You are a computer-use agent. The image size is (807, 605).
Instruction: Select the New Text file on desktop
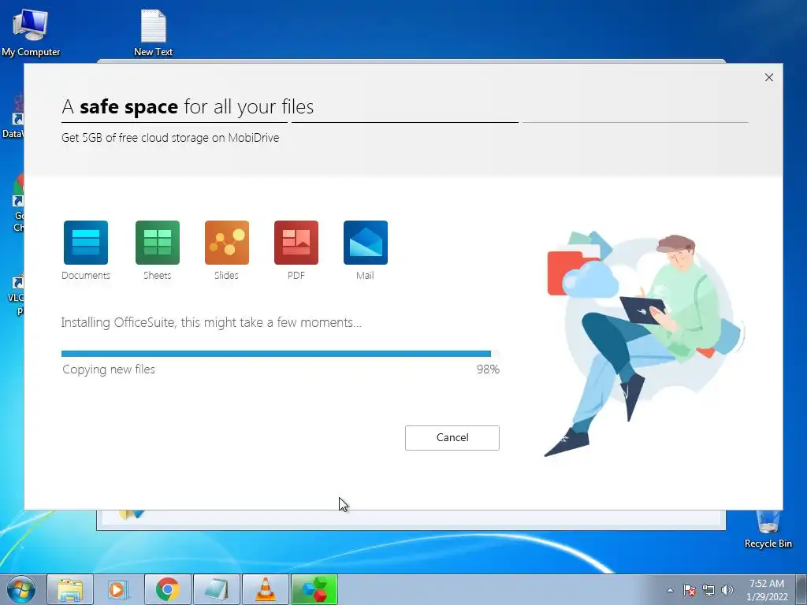click(153, 32)
